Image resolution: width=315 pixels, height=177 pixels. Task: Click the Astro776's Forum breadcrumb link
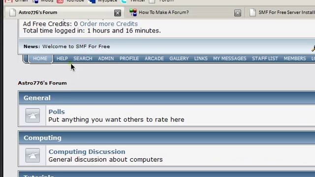point(42,83)
